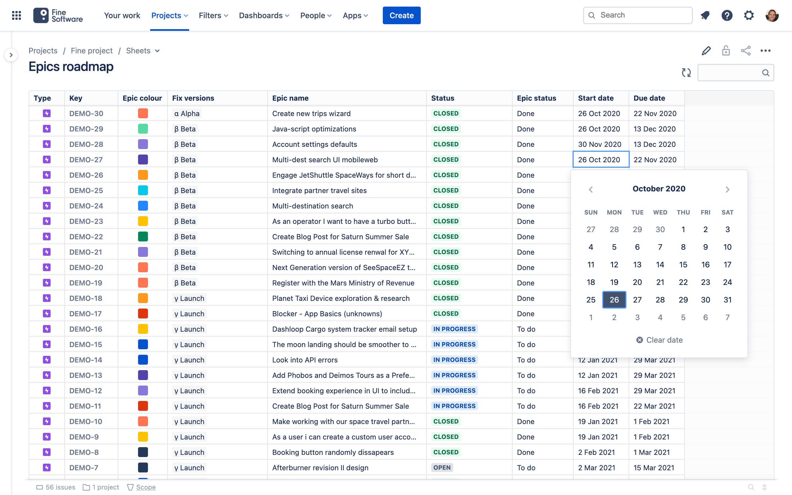Click the Clear date link

659,340
